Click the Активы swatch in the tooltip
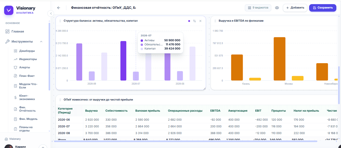The image size is (341, 148). click(142, 40)
